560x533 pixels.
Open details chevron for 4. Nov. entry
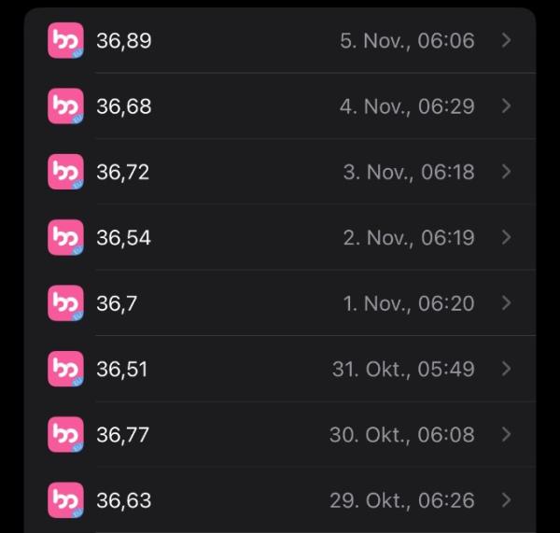[506, 106]
